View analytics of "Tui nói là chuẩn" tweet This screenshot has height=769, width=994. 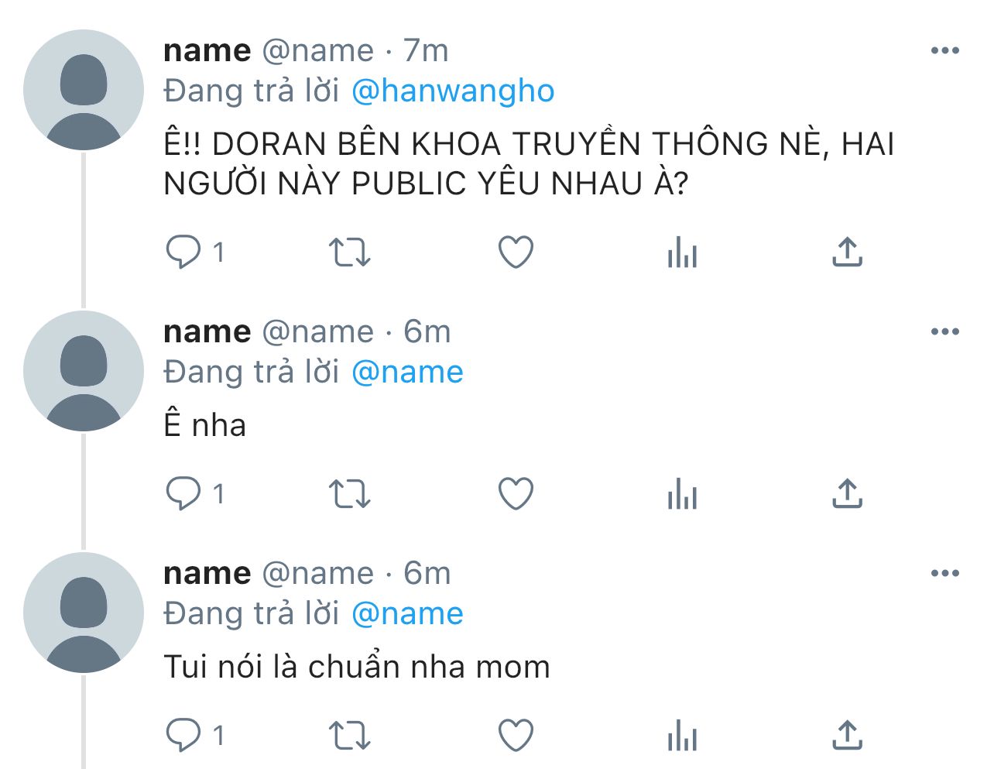(x=682, y=736)
